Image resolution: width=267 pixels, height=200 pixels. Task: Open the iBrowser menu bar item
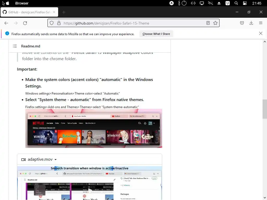(x=22, y=3)
